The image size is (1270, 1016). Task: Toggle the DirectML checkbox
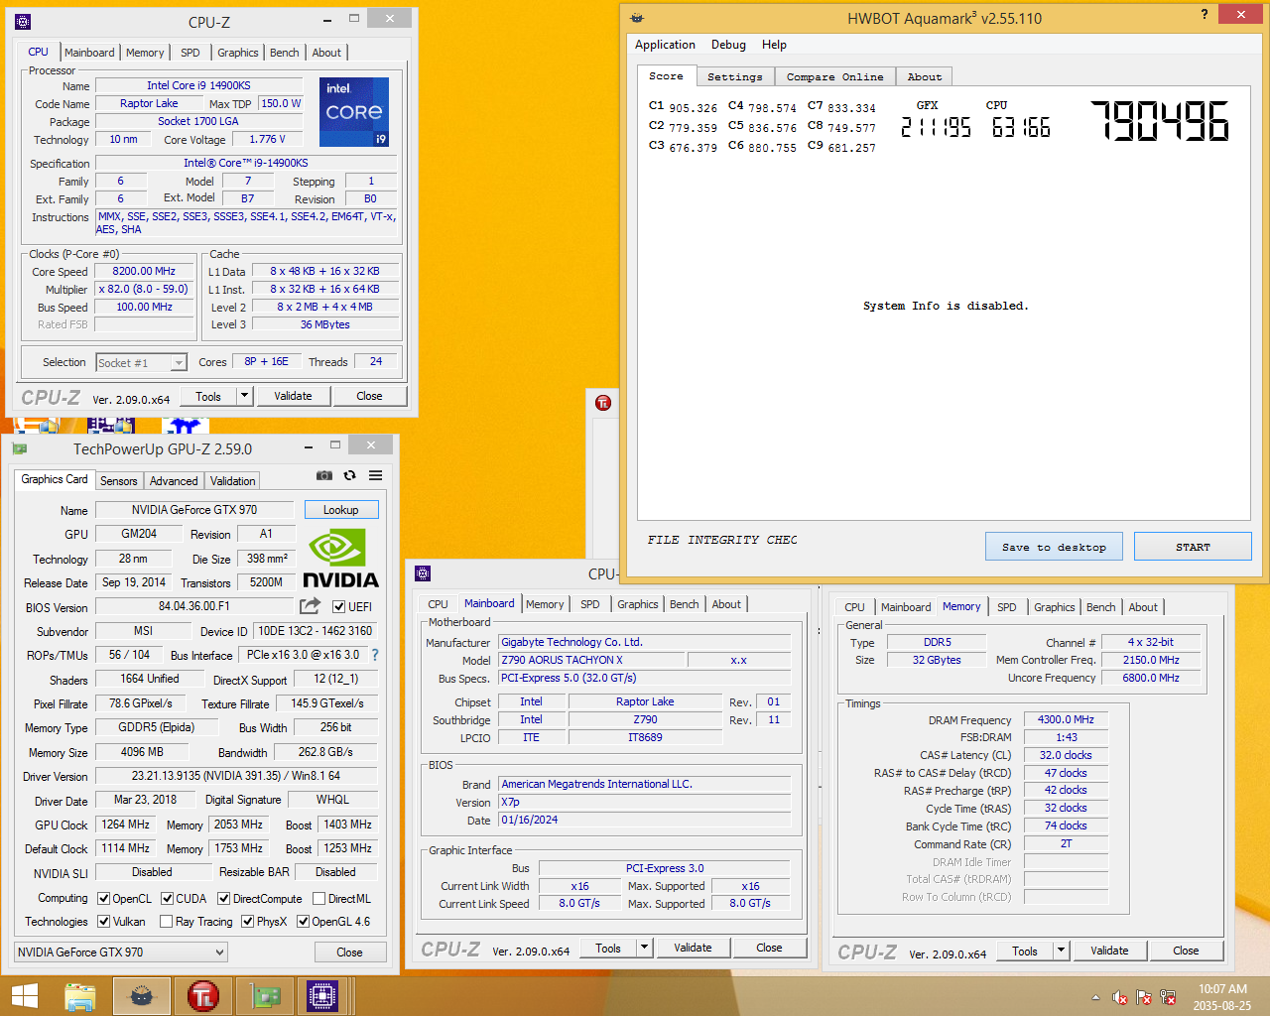pos(318,899)
